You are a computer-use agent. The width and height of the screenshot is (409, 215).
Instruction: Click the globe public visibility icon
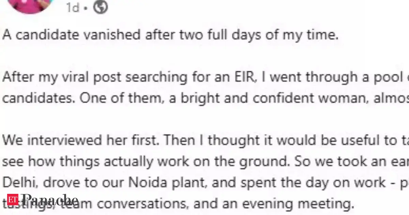pyautogui.click(x=101, y=8)
